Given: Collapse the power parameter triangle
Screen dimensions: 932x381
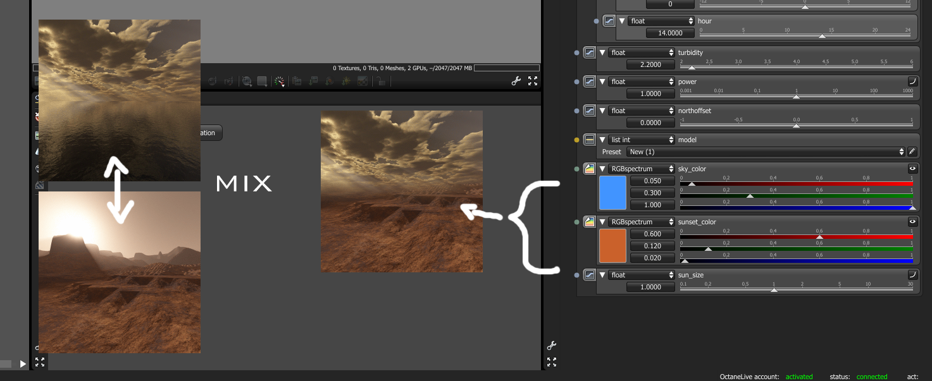Looking at the screenshot, I should tap(602, 82).
